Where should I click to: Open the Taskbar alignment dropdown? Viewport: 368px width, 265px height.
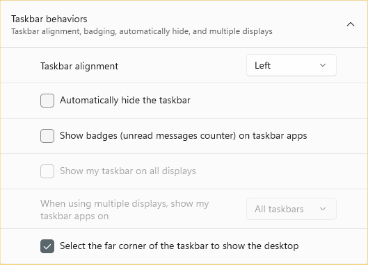coord(291,65)
